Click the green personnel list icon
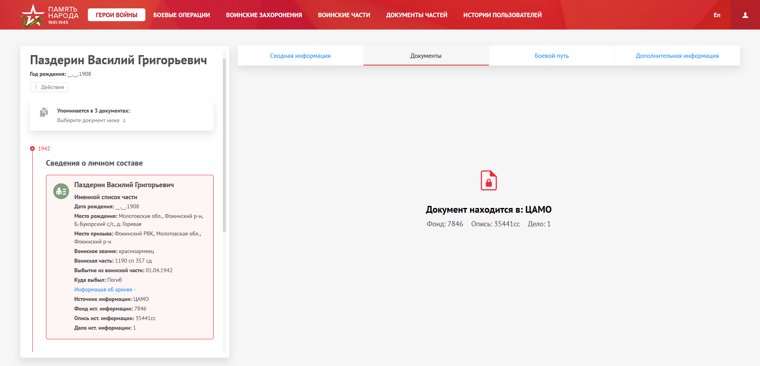Viewport: 760px width, 366px height. click(61, 192)
